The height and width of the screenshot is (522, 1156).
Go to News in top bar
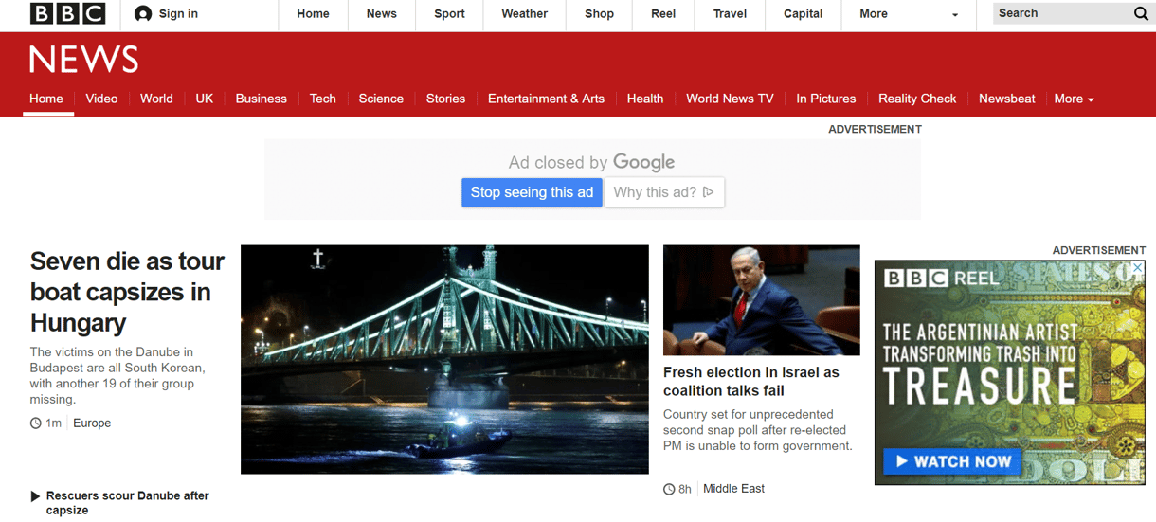(381, 13)
